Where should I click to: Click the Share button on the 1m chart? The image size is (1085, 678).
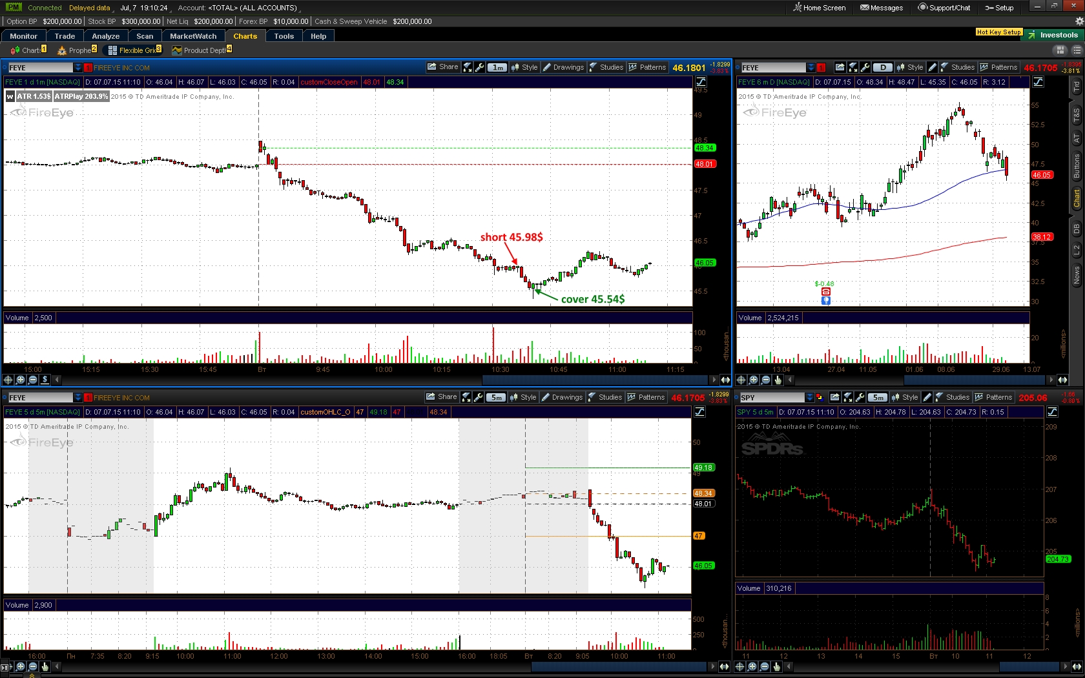tap(443, 67)
